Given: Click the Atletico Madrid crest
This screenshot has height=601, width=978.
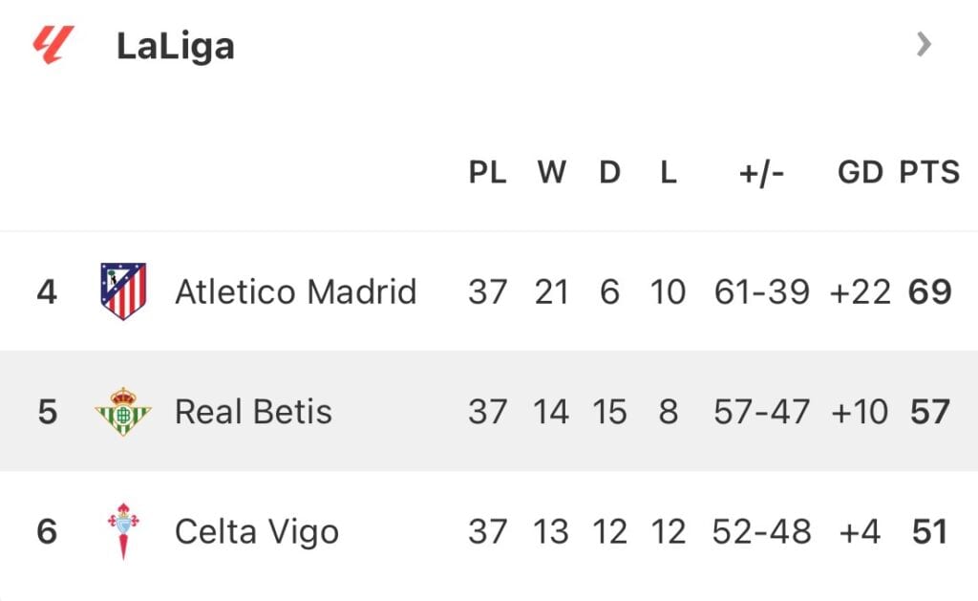Looking at the screenshot, I should [123, 290].
